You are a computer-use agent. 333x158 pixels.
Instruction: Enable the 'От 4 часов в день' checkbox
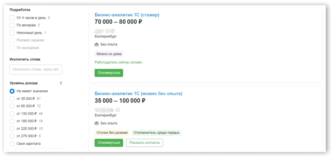12,18
